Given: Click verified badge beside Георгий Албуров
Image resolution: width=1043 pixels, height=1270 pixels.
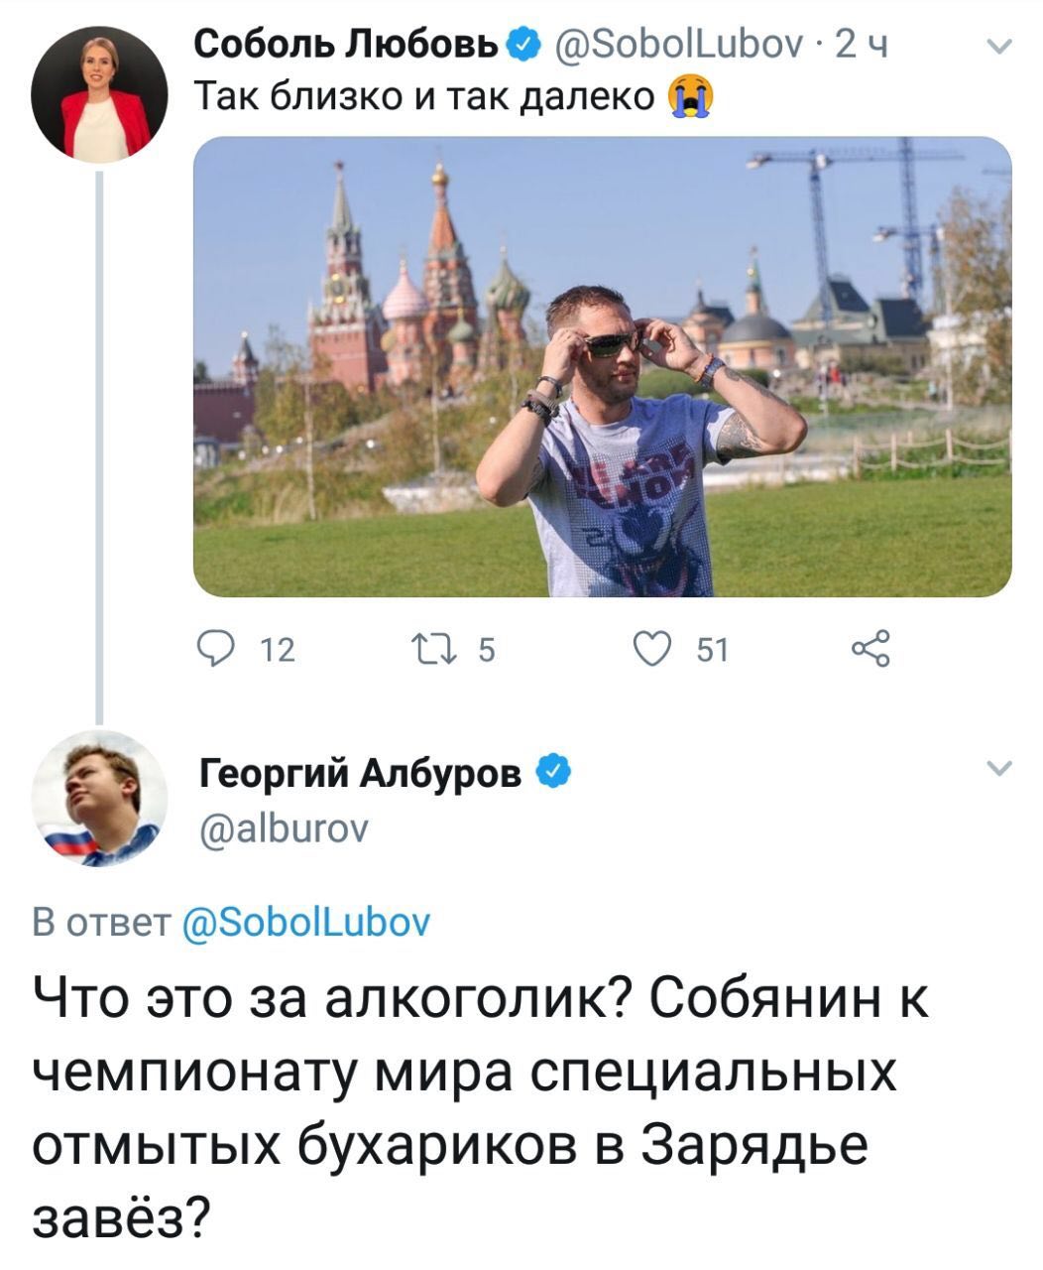Looking at the screenshot, I should click(552, 771).
